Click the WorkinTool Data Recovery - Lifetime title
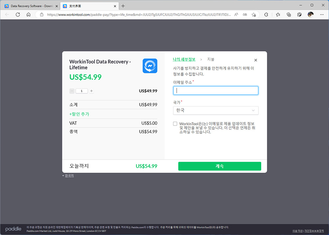329x235 pixels. [100, 65]
